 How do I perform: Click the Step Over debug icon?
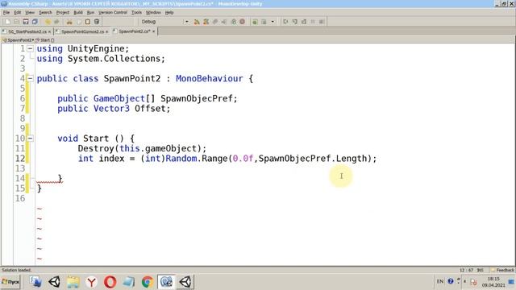click(285, 22)
